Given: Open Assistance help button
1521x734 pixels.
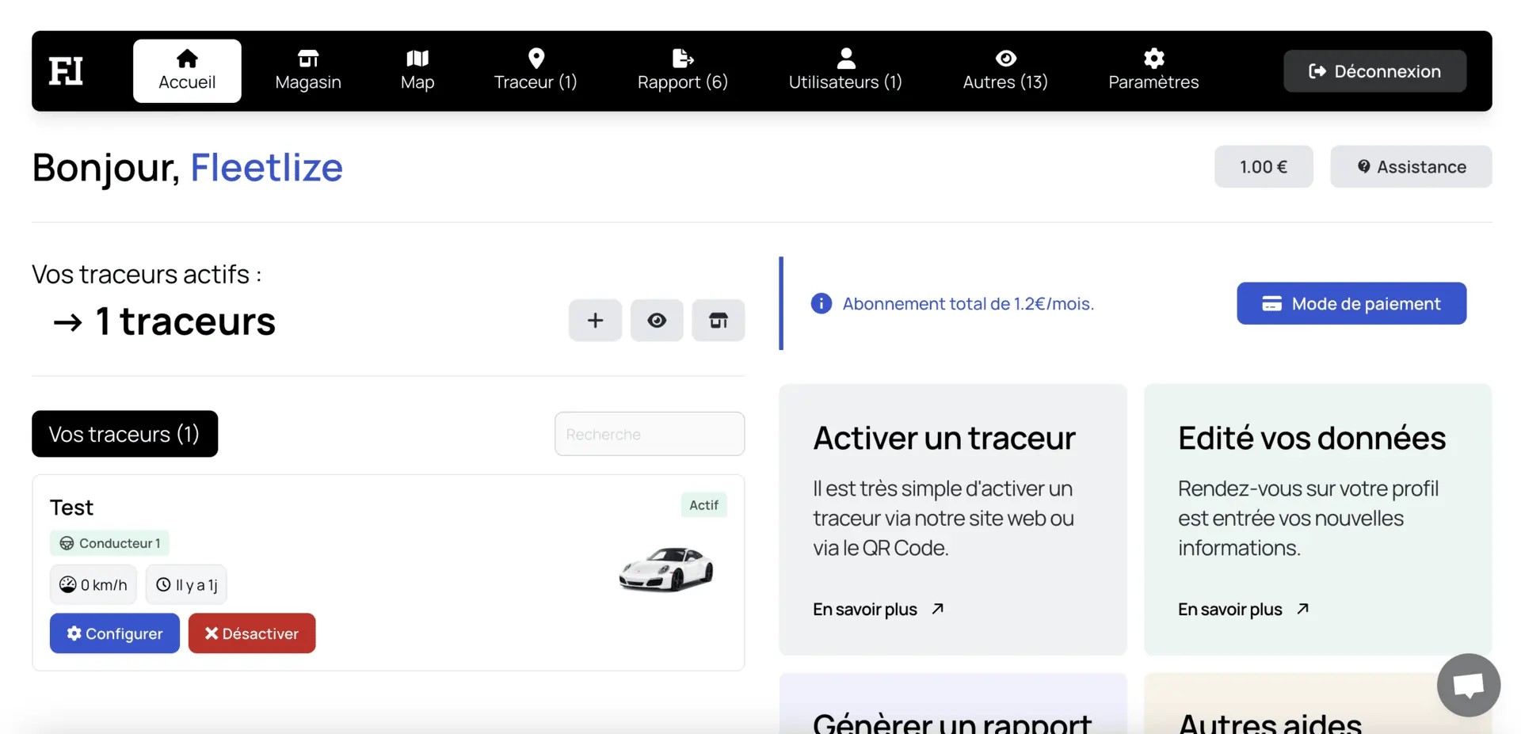Looking at the screenshot, I should [x=1411, y=166].
